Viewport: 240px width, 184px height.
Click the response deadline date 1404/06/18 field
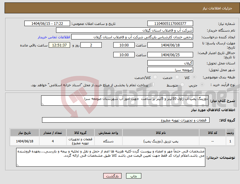pos(170,45)
